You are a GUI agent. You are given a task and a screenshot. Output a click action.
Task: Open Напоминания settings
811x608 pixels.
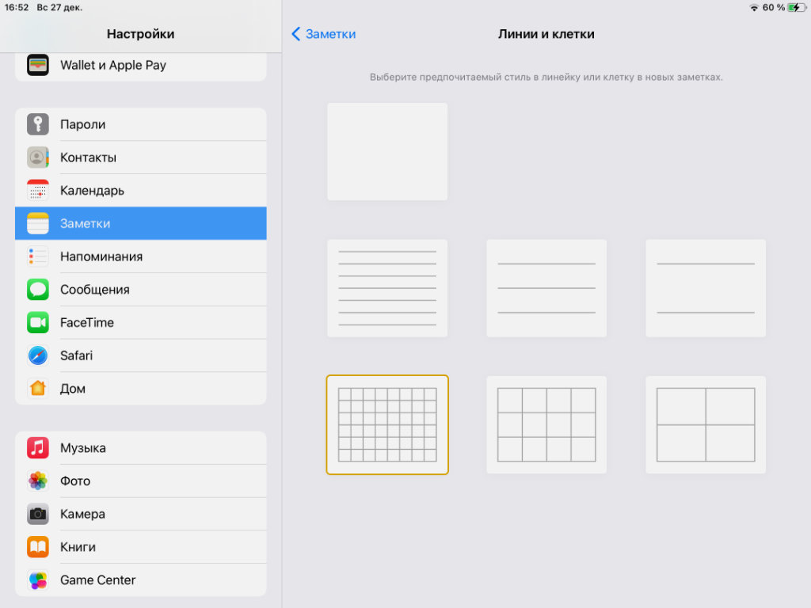pyautogui.click(x=141, y=256)
